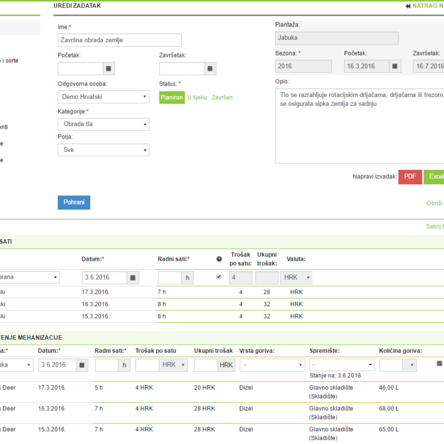444x444 pixels.
Task: Click radni sati row dated 16.3.2016. 8 h
Action: click(222, 305)
